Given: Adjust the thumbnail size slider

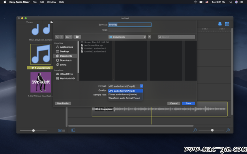Looking at the screenshot, I should point(34,130).
